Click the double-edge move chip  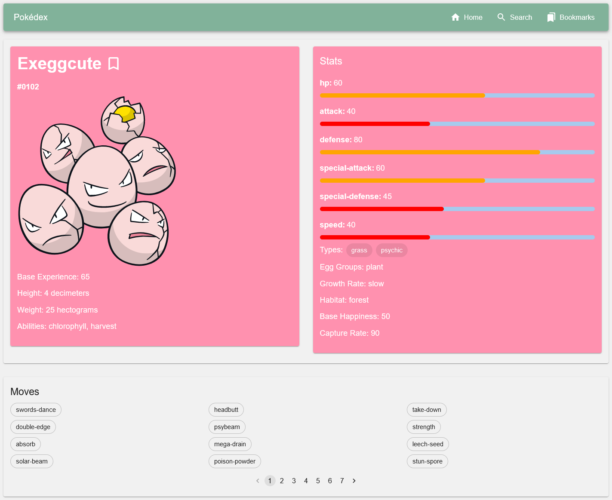[33, 427]
